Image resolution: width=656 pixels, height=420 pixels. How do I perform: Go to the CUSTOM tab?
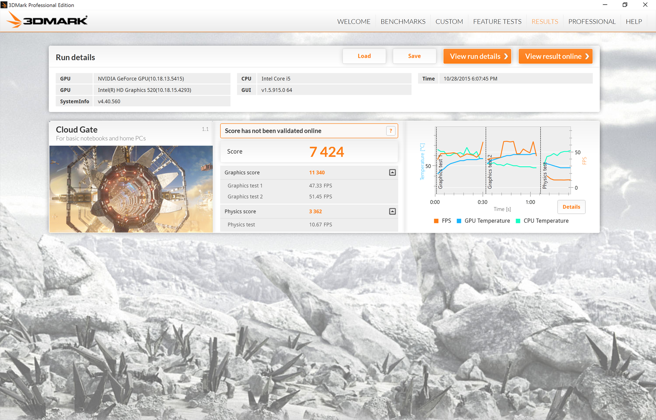click(x=449, y=21)
